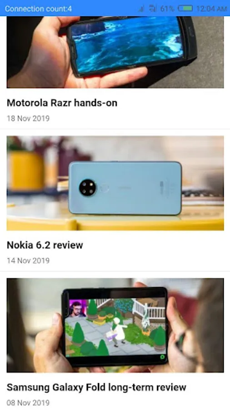This screenshot has width=230, height=410.
Task: Tap the 08 Nov 2019 date label
Action: (x=28, y=403)
